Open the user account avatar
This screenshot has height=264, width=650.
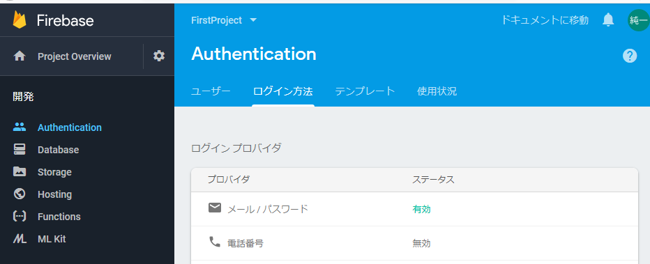638,20
